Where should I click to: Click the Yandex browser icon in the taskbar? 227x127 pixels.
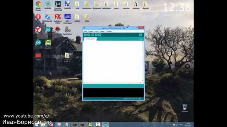(51, 125)
